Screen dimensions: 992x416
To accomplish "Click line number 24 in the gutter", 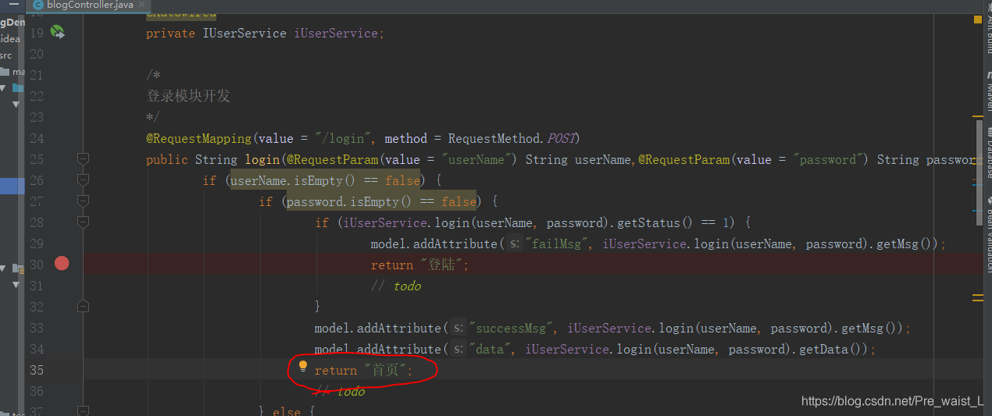I will [37, 138].
